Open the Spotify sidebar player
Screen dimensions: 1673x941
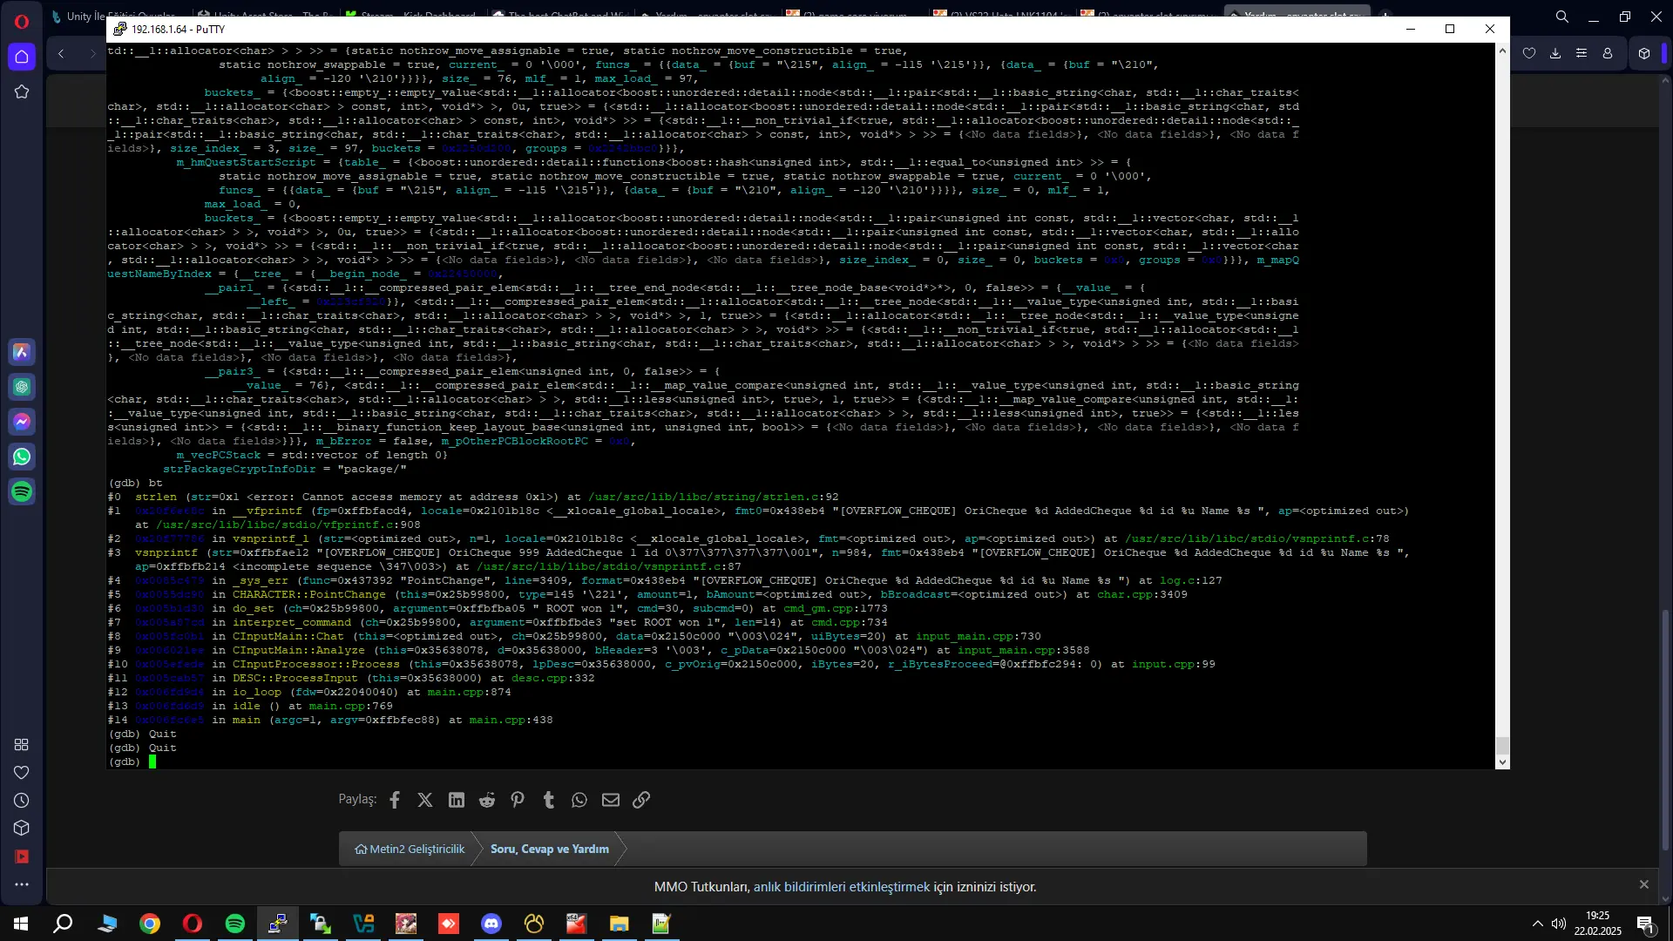click(x=22, y=491)
